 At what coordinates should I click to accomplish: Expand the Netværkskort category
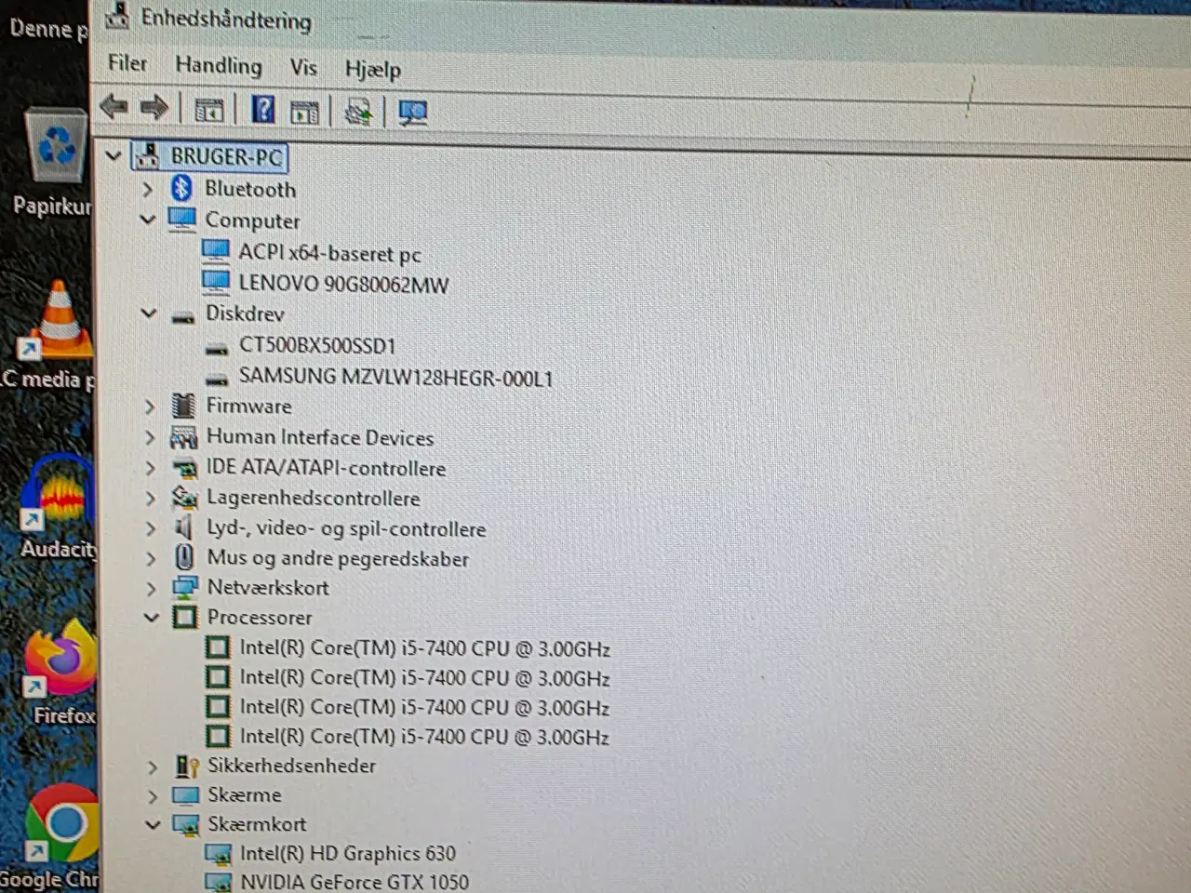(151, 588)
